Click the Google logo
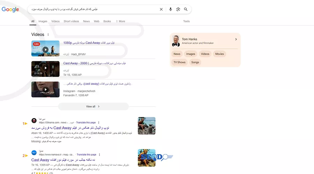The image size is (314, 174). point(10,9)
